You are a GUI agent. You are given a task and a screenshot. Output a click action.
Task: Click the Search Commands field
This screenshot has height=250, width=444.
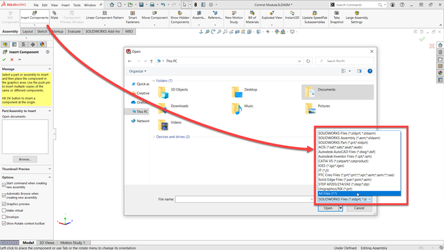[x=357, y=5]
